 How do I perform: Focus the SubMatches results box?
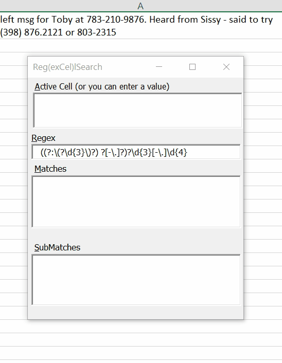coord(136,280)
